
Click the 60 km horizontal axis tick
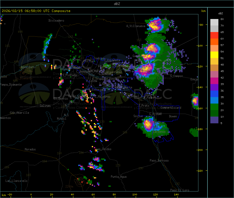pos(93,194)
